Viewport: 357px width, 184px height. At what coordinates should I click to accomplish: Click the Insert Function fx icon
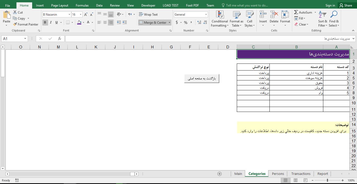[x=60, y=39]
